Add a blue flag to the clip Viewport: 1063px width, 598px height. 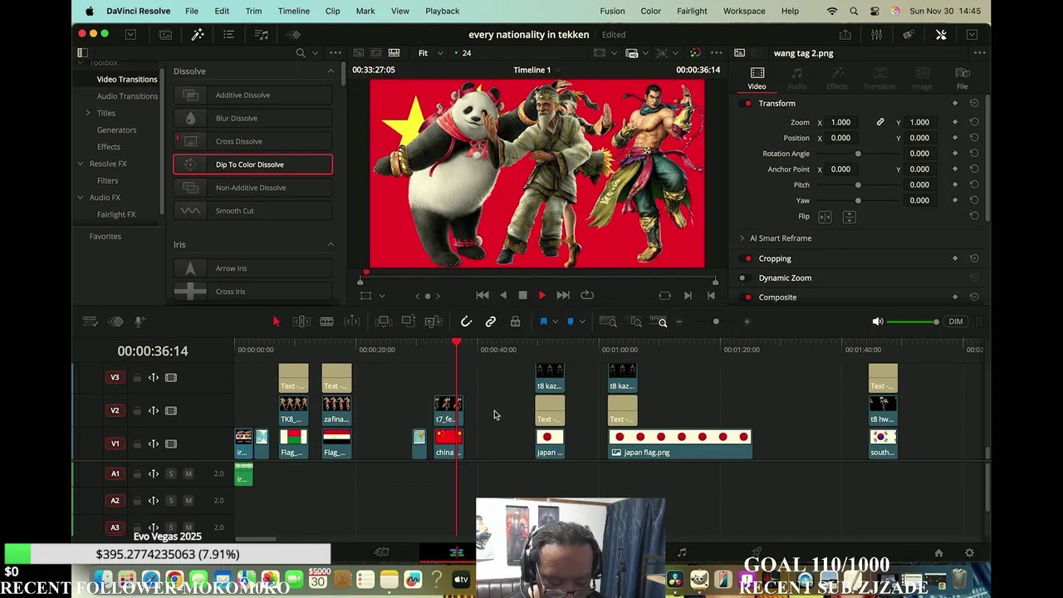(x=543, y=321)
